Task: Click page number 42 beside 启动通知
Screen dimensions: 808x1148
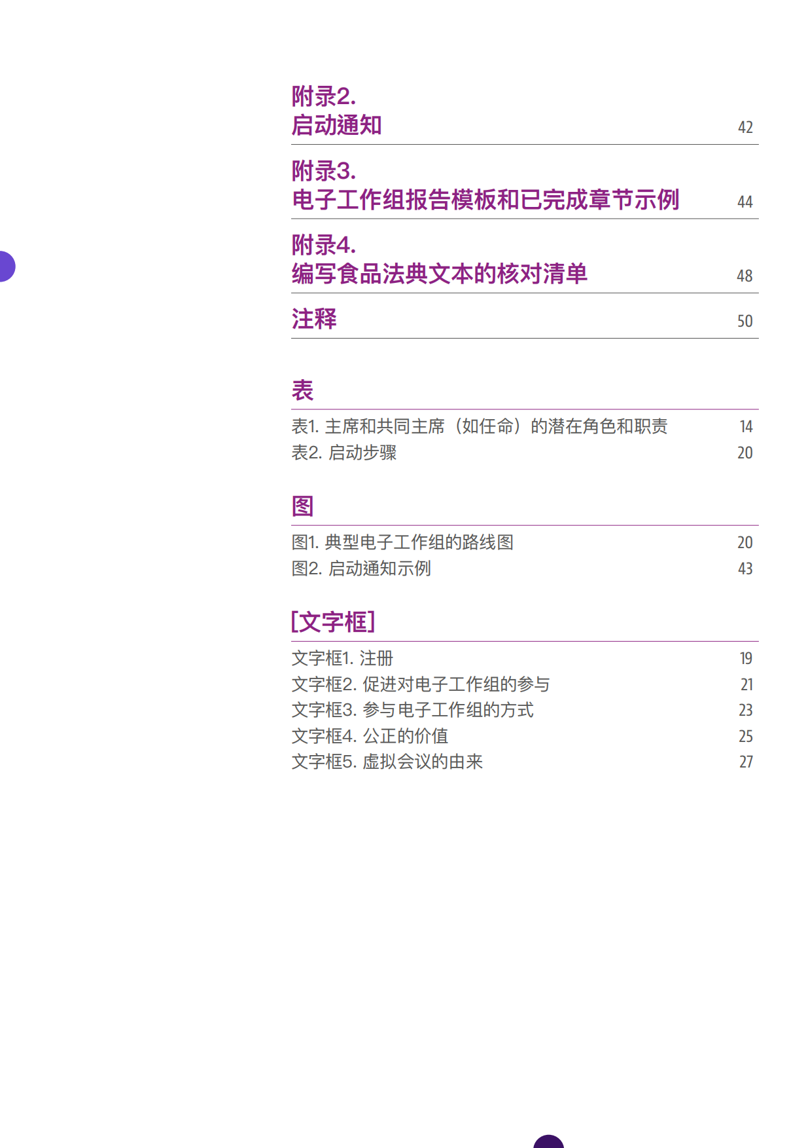Action: pos(745,127)
